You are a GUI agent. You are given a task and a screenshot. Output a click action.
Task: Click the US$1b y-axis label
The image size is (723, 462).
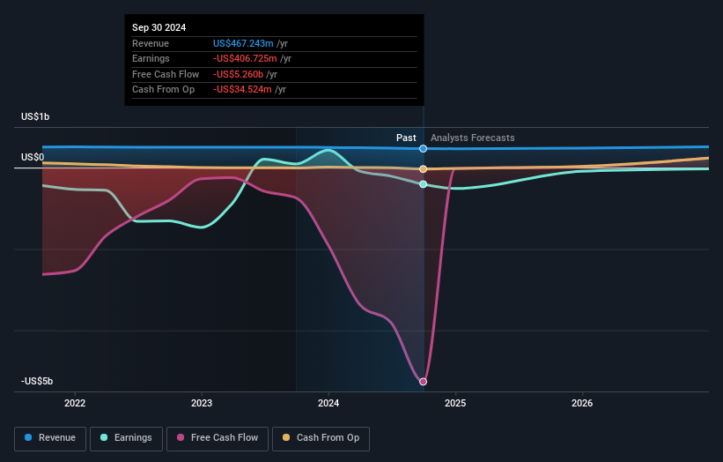(35, 116)
